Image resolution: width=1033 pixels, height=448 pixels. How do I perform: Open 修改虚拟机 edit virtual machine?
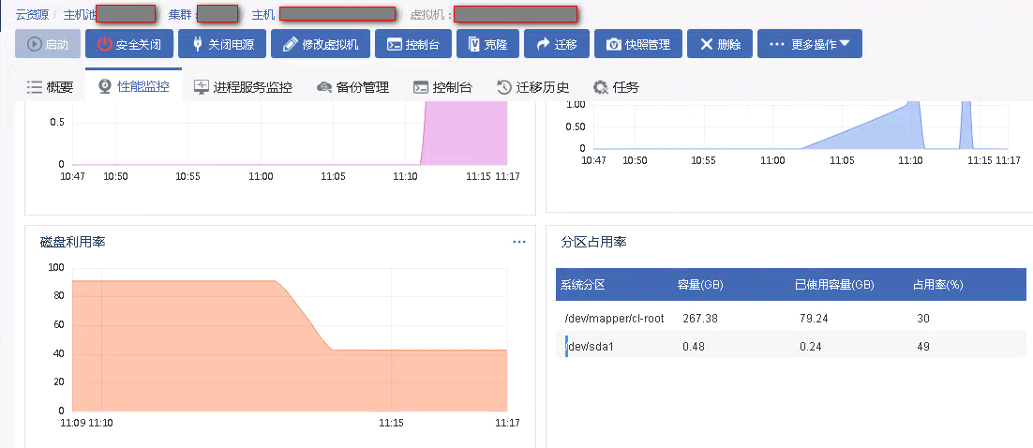[321, 44]
